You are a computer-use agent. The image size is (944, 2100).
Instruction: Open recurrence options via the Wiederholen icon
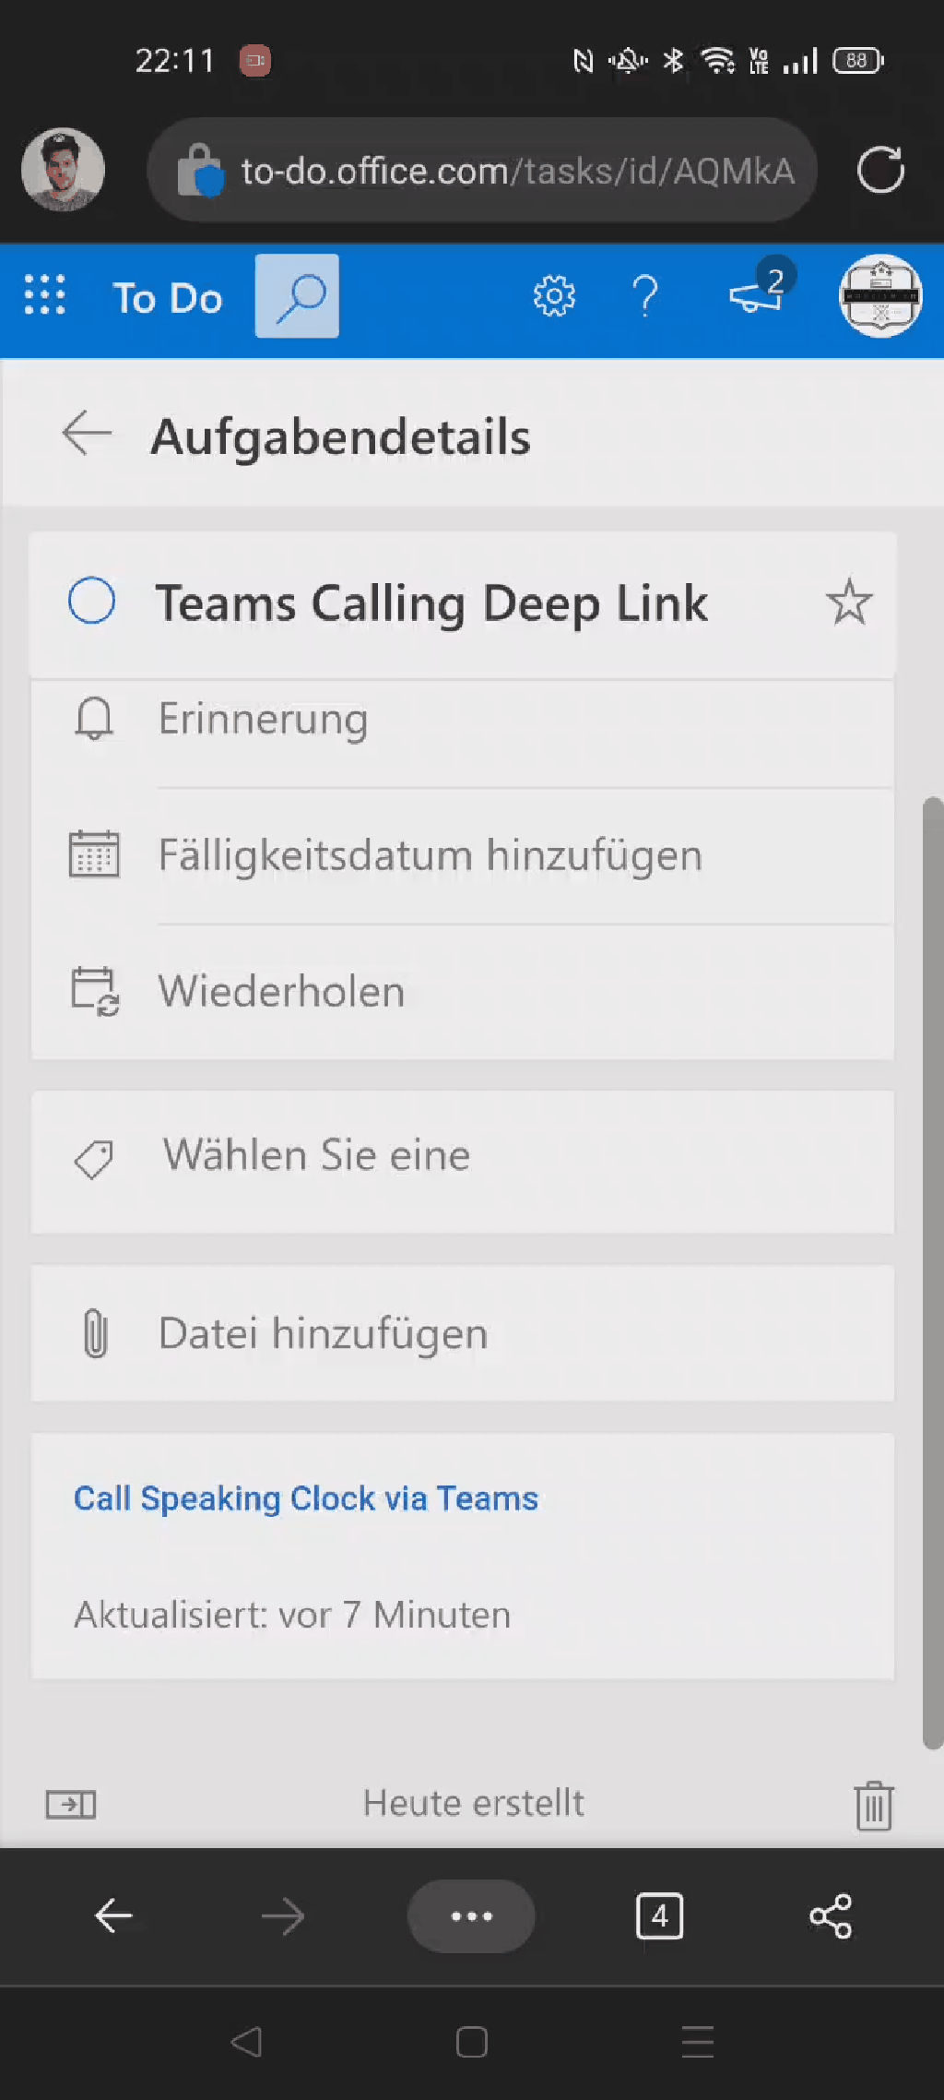(94, 988)
